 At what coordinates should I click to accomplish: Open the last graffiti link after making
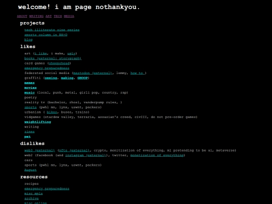click(x=83, y=78)
